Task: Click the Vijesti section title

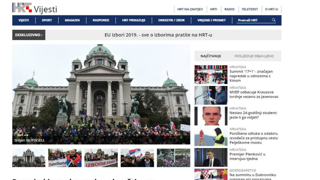Action: (45, 9)
